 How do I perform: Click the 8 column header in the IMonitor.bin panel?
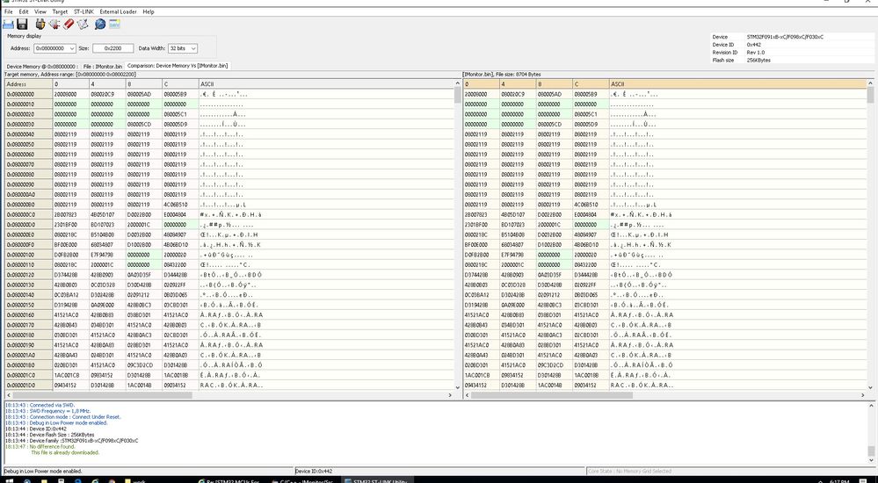point(555,84)
